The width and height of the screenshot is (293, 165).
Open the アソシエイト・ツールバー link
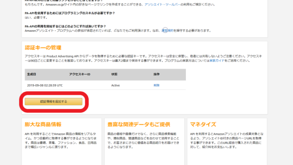point(163,5)
